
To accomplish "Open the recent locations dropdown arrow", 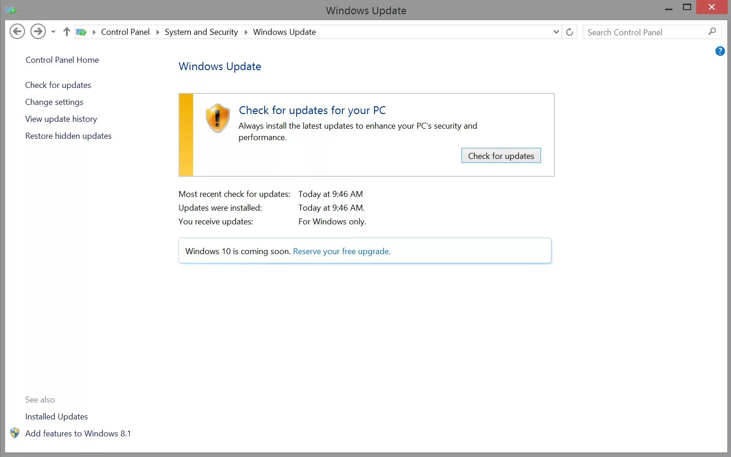I will point(53,32).
